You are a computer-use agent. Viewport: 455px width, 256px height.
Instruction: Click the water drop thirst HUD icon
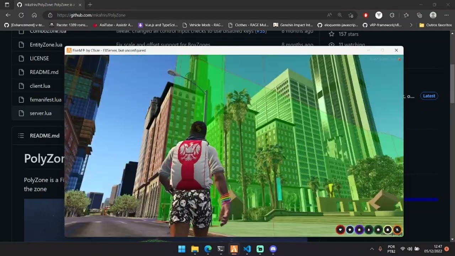(x=369, y=230)
